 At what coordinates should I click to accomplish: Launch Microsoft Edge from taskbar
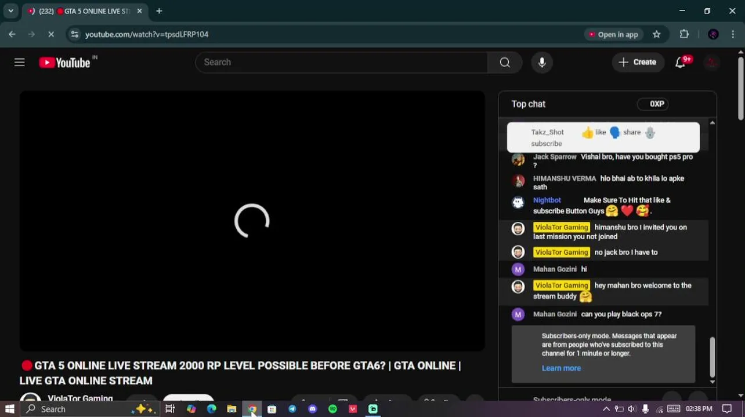click(211, 409)
